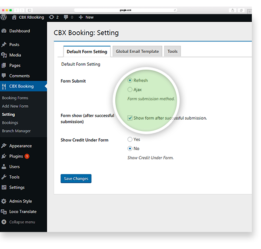Click browser share icon

(233, 10)
